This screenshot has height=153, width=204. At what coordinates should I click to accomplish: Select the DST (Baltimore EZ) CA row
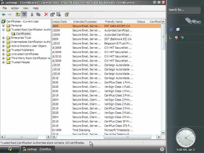point(106,39)
